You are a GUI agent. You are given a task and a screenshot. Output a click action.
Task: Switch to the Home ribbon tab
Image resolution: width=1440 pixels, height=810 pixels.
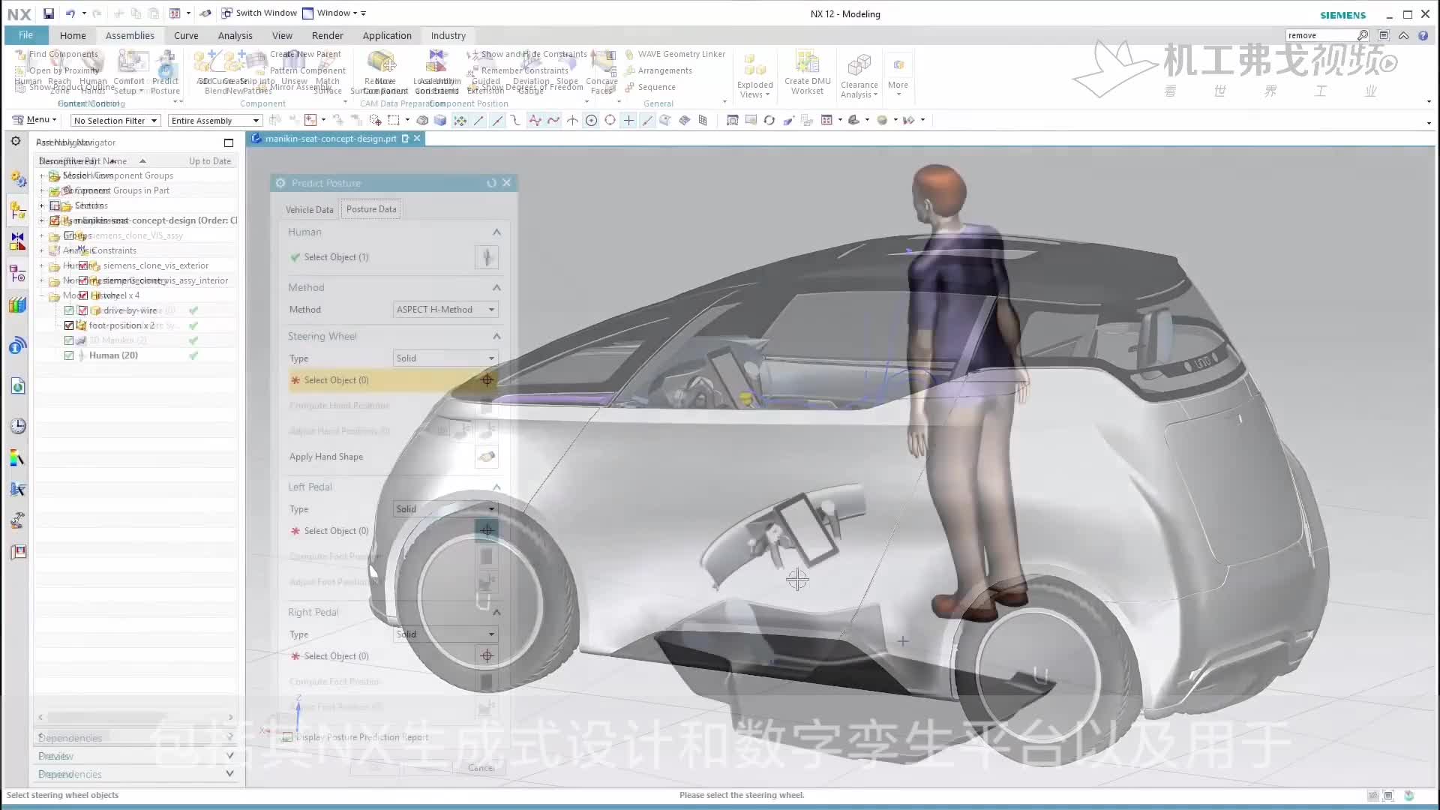click(73, 35)
